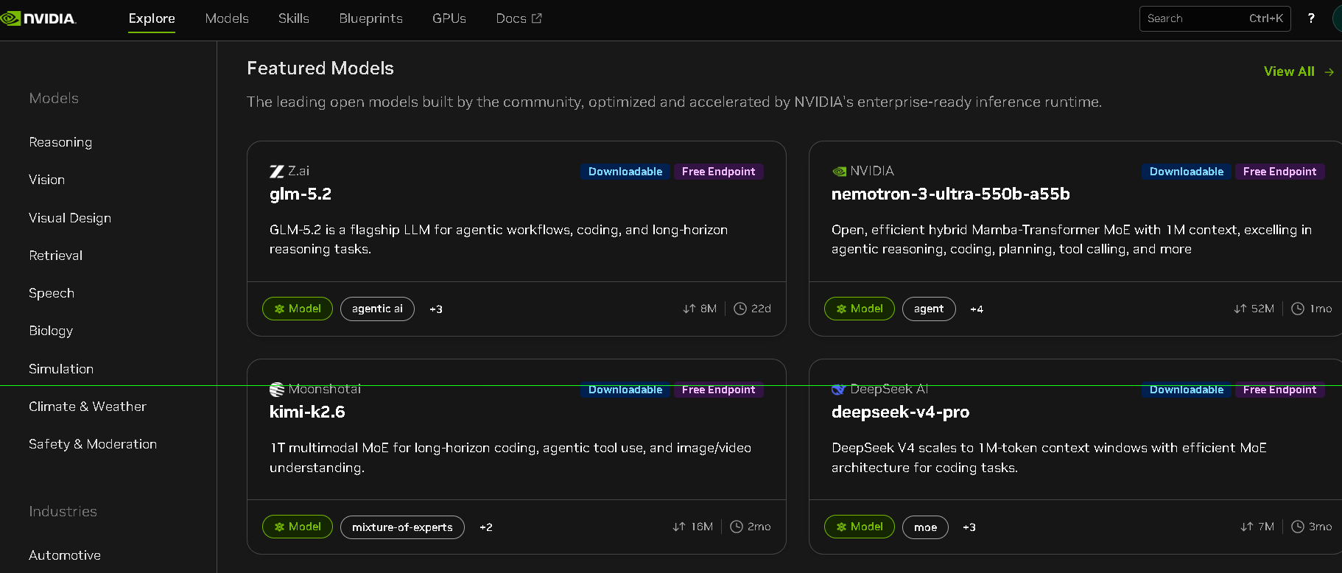This screenshot has height=573, width=1342.
Task: Click the Downloadable badge on deepseek-v4-pro
Action: (1187, 390)
